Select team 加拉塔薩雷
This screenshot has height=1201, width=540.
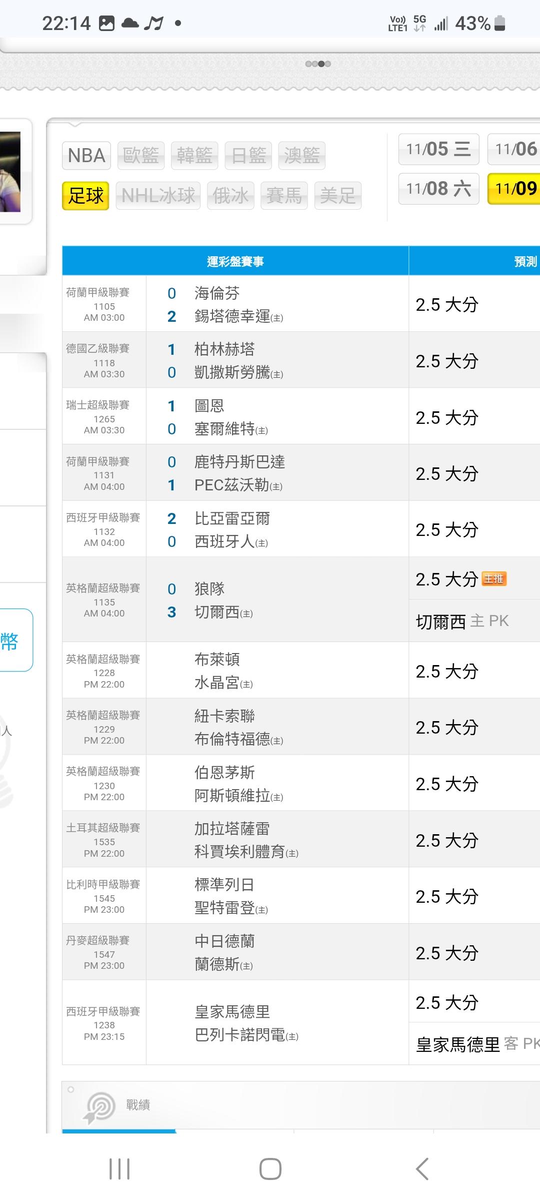coord(232,829)
